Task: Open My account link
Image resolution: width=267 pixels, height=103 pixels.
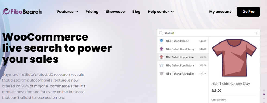Action: pos(220,12)
